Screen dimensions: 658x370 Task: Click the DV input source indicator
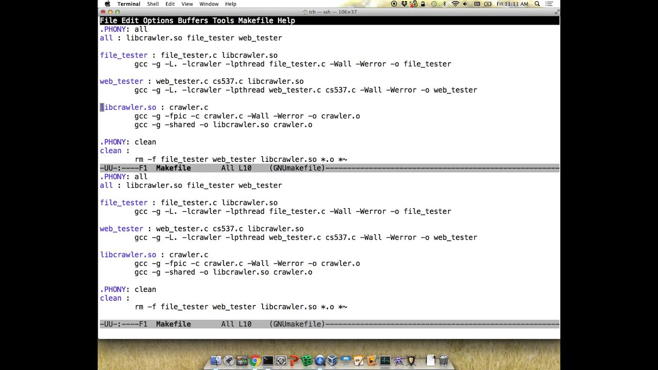pyautogui.click(x=477, y=4)
